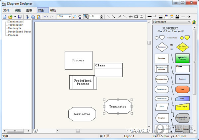
Task: Pick the yellow On-Input Decision shape
Action: tap(182, 47)
